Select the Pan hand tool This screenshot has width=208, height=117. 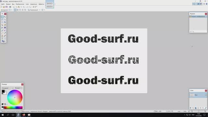[x=5, y=25]
